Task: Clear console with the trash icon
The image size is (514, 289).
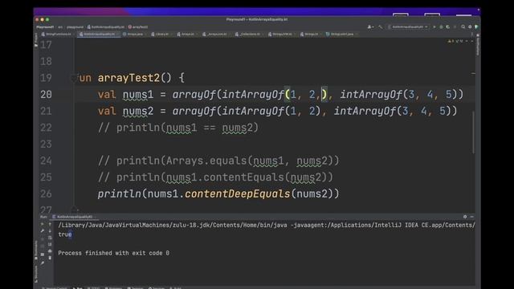Action: pos(50,258)
